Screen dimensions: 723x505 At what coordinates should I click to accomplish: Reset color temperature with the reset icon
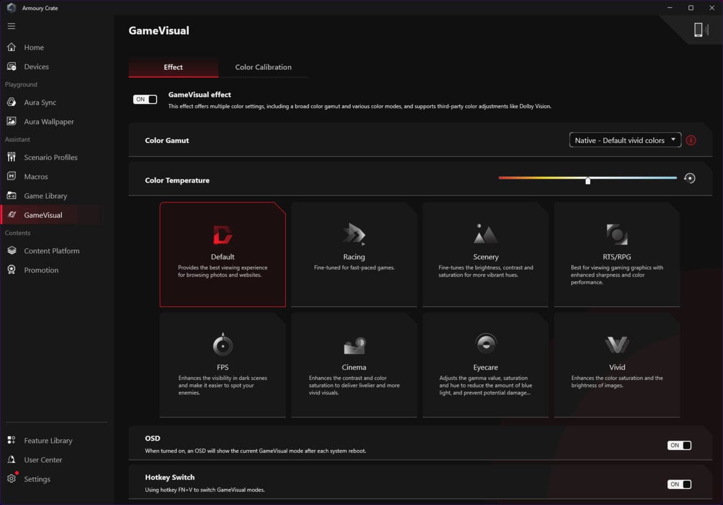click(690, 178)
